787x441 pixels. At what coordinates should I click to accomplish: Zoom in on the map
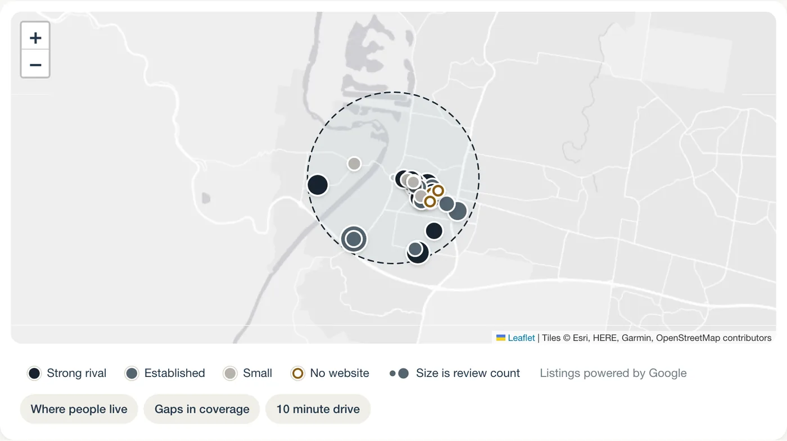(x=35, y=37)
